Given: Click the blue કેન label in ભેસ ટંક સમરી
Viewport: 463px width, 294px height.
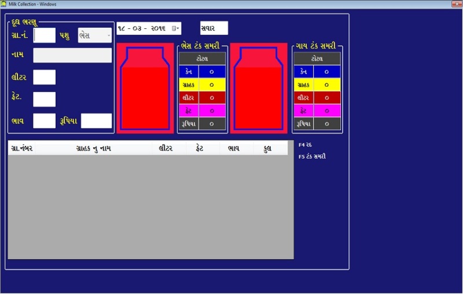Looking at the screenshot, I should point(189,72).
